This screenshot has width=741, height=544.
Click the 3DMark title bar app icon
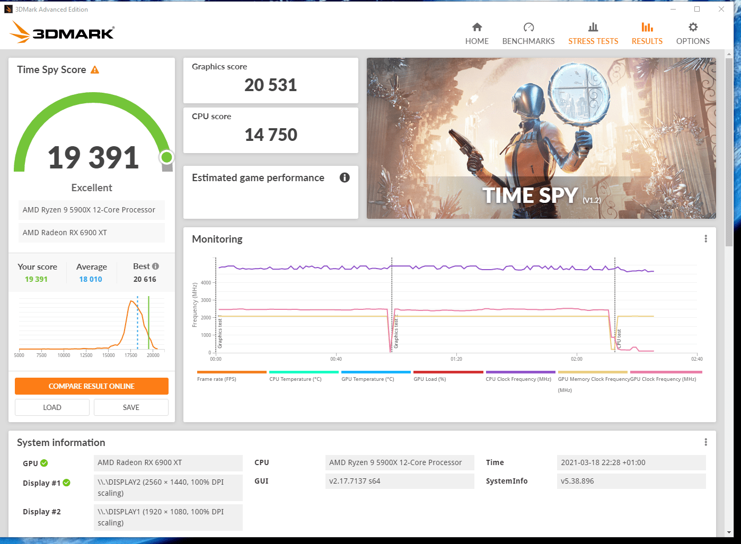click(x=8, y=9)
